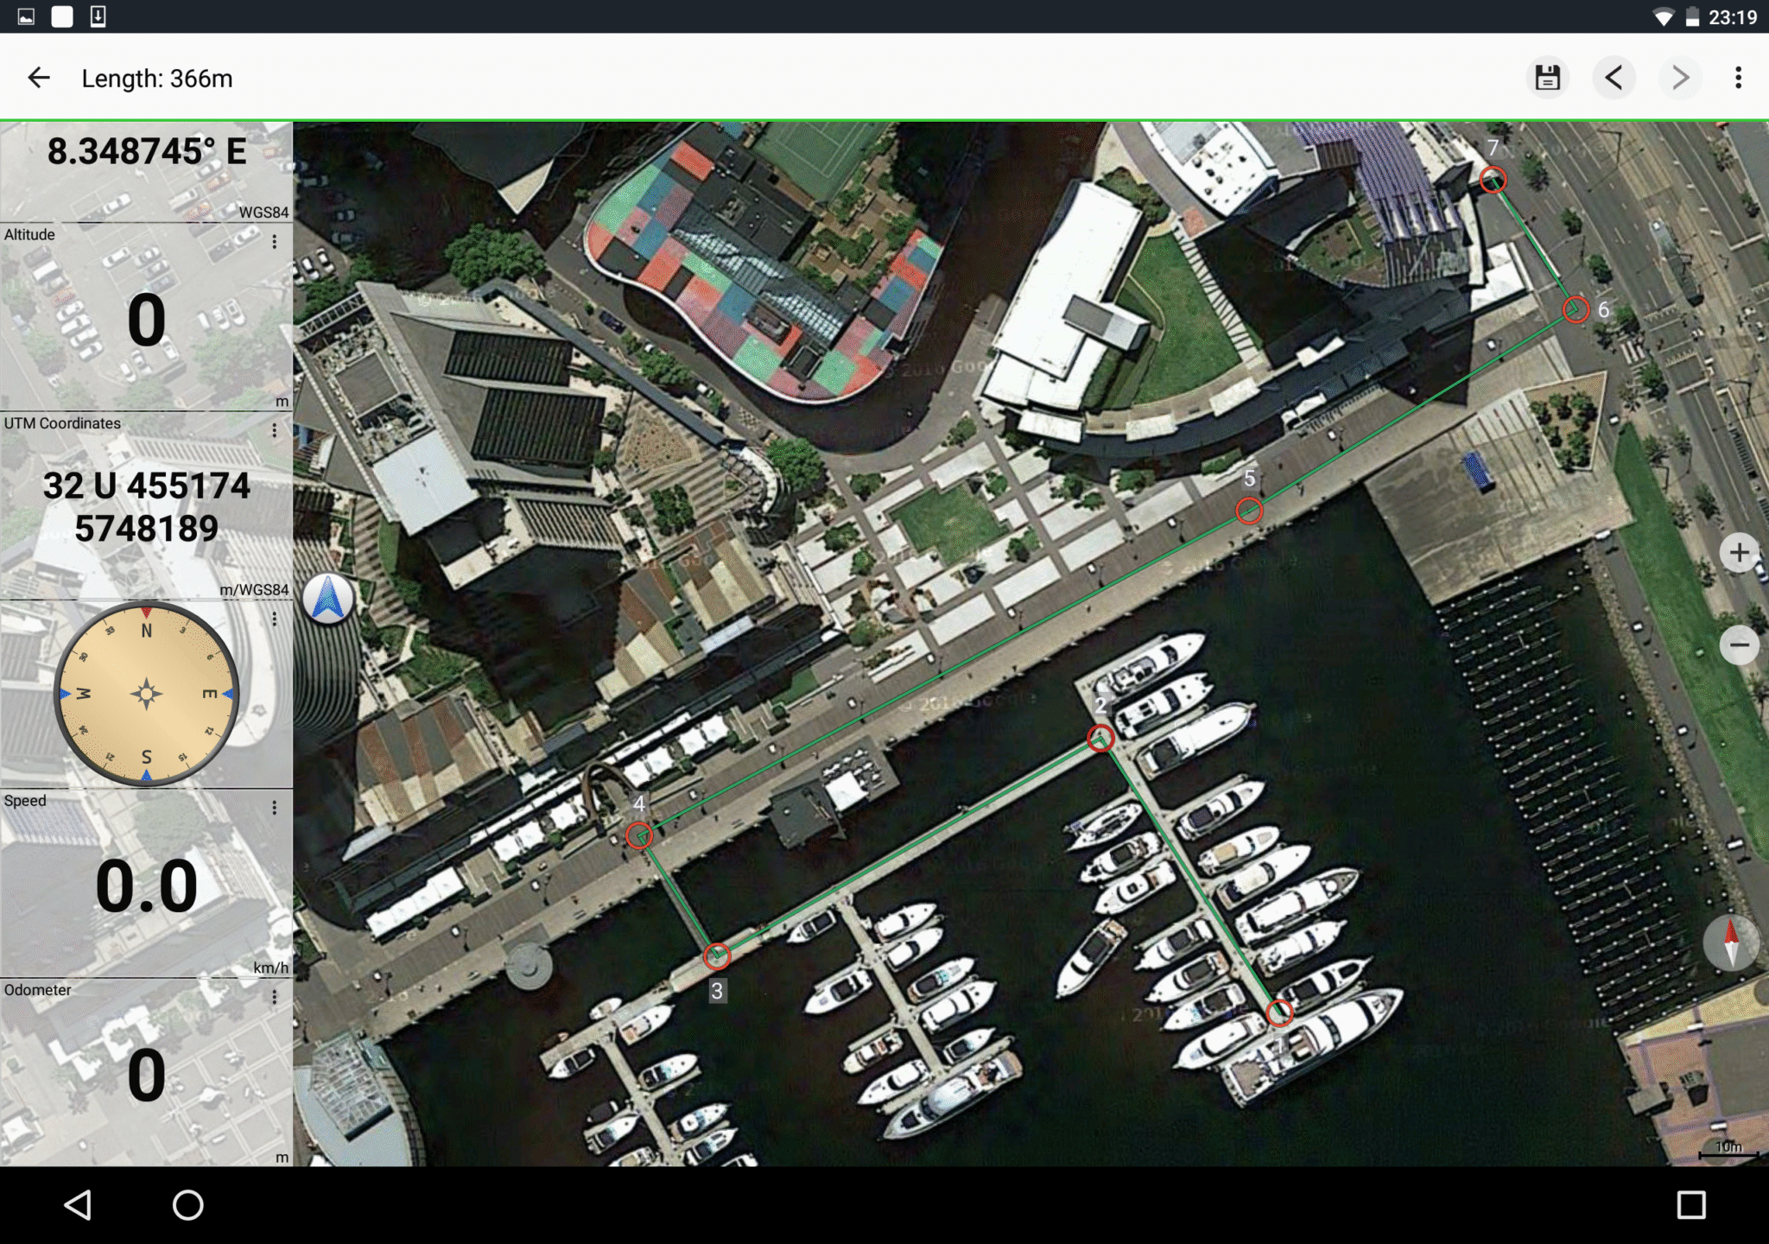Open the UTM Coordinates widget options menu
The width and height of the screenshot is (1769, 1244).
(x=275, y=429)
